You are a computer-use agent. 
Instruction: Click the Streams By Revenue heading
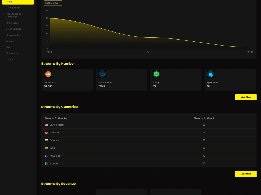click(x=58, y=184)
